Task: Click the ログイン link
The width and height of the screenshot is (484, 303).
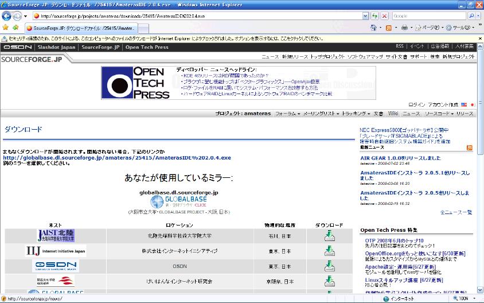Action: tap(417, 104)
